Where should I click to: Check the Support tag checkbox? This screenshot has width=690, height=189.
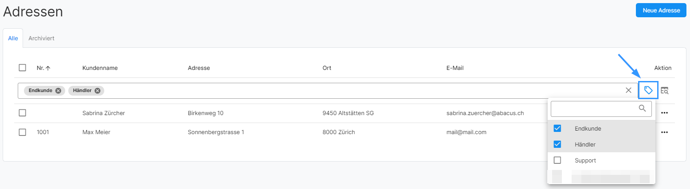557,160
